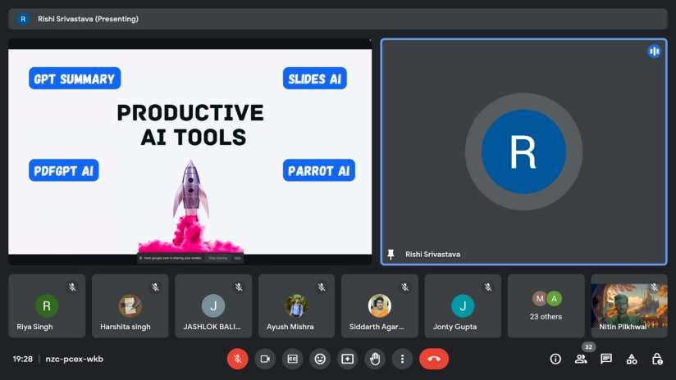Toggle closed captions

[292, 359]
